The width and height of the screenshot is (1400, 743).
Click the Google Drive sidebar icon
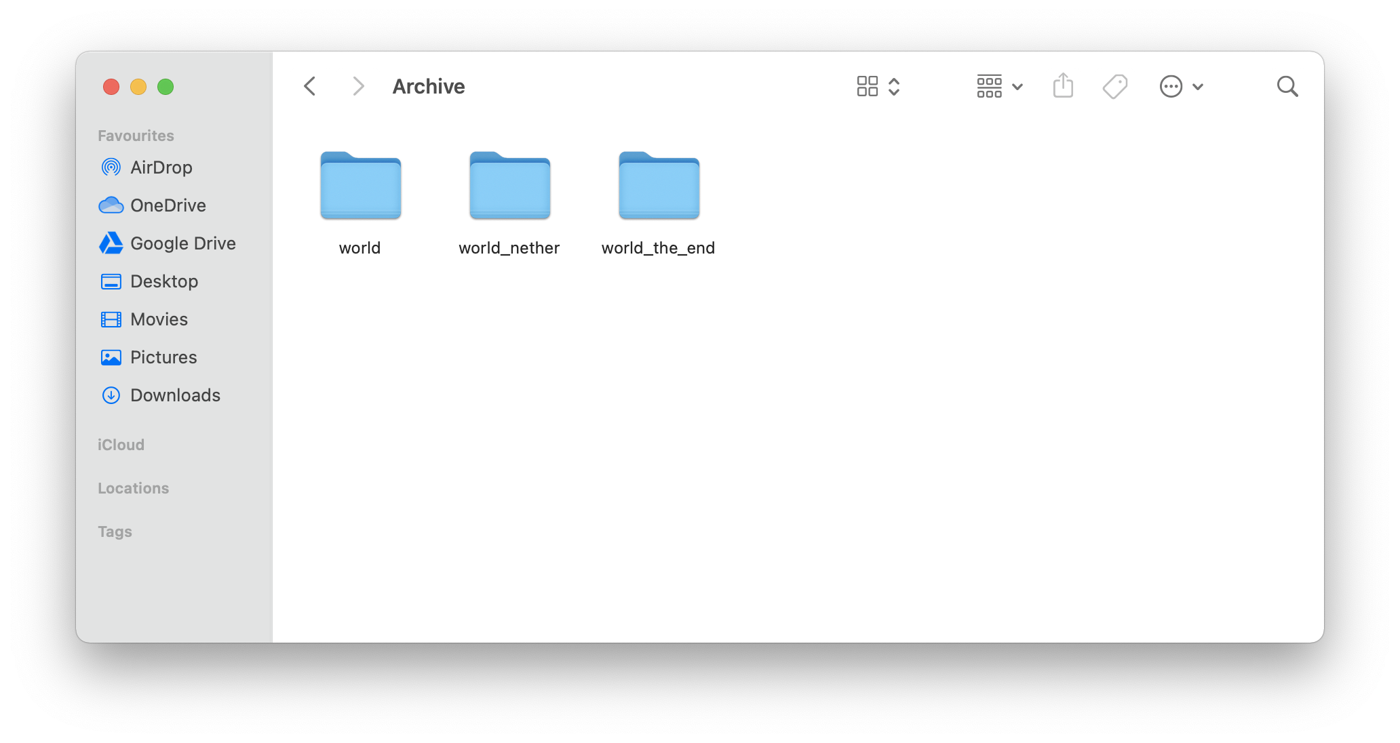tap(110, 243)
